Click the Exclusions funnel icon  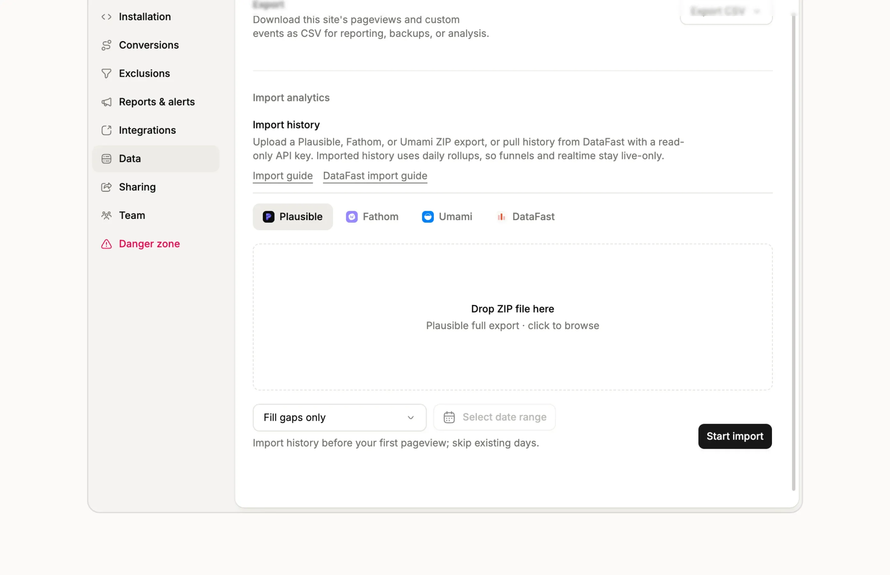pos(106,74)
